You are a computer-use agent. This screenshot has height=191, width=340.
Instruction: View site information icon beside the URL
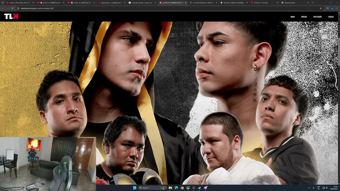(18, 8)
